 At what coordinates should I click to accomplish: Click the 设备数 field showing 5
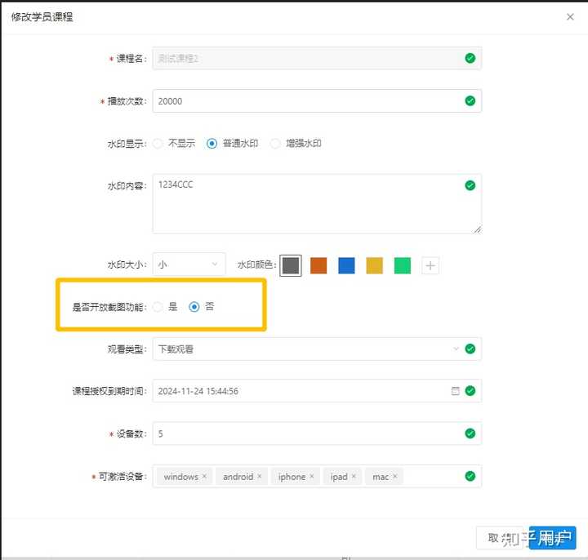(x=317, y=433)
